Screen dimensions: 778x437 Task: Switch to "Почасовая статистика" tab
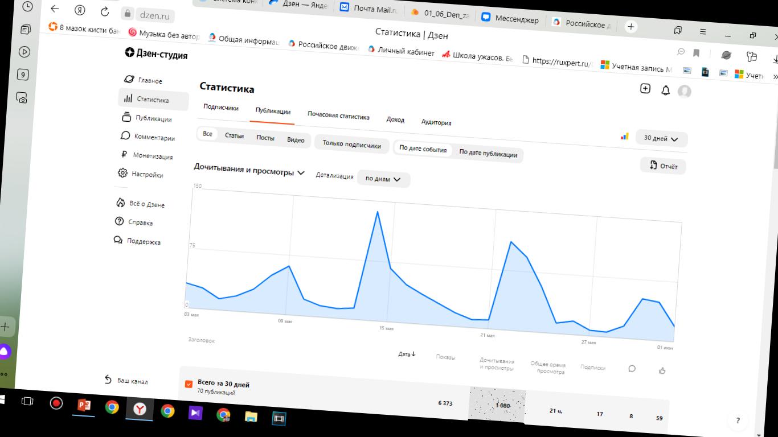(x=338, y=115)
